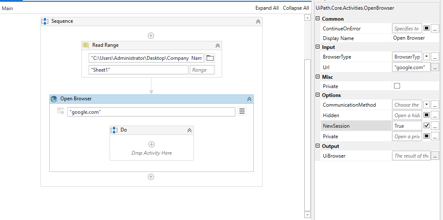This screenshot has height=220, width=443.
Task: Open the CommunicationMethod dropdown arrow
Action: (427, 105)
